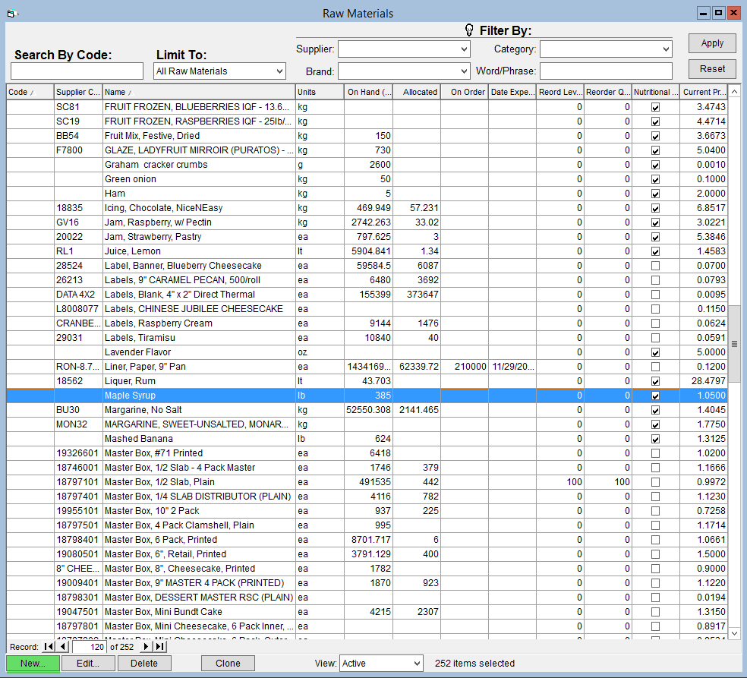Click the application icon in the title bar

[12, 14]
